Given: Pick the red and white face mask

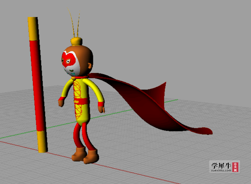Looking at the screenshot, I should pos(70,63).
